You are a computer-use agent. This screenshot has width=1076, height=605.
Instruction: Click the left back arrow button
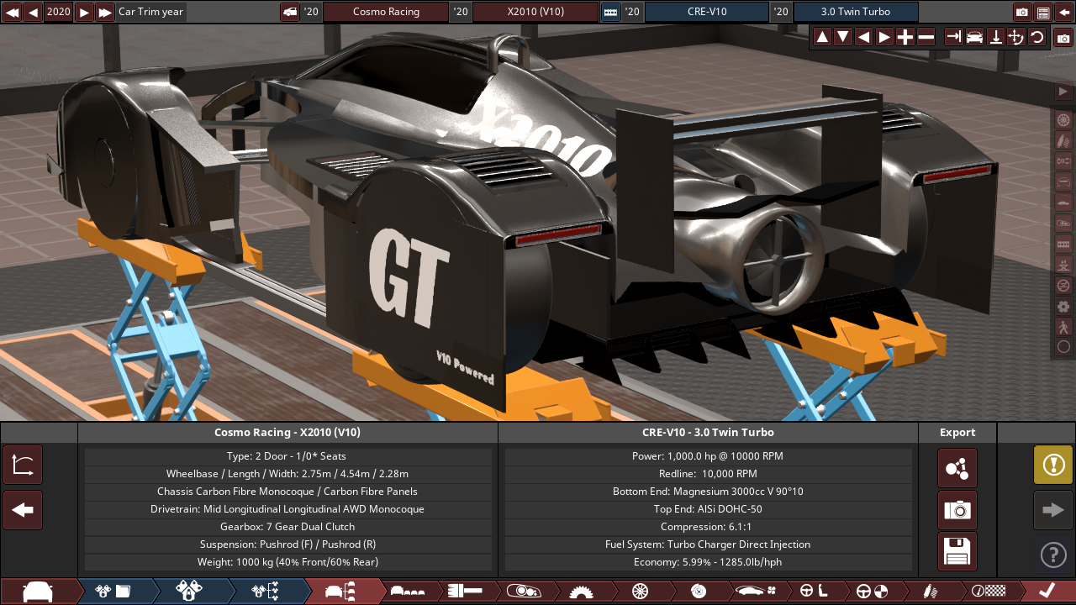23,510
